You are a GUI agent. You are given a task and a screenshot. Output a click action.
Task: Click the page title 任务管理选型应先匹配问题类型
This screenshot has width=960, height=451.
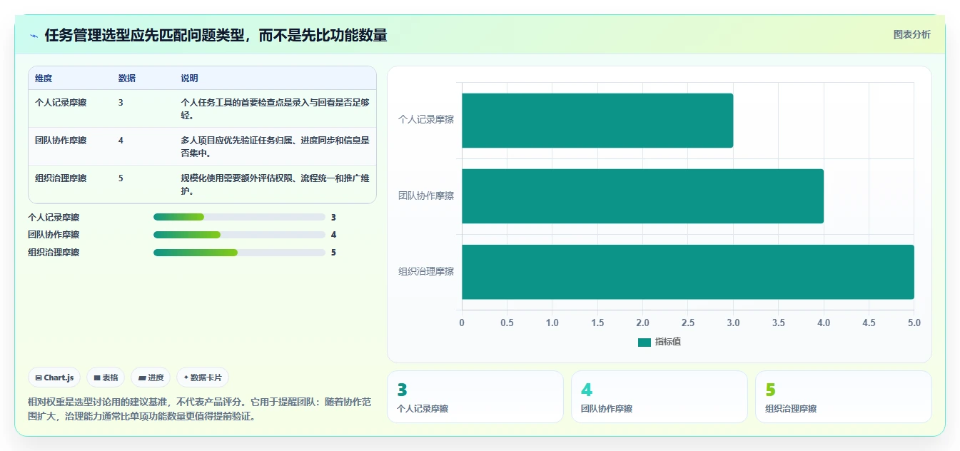click(x=216, y=35)
